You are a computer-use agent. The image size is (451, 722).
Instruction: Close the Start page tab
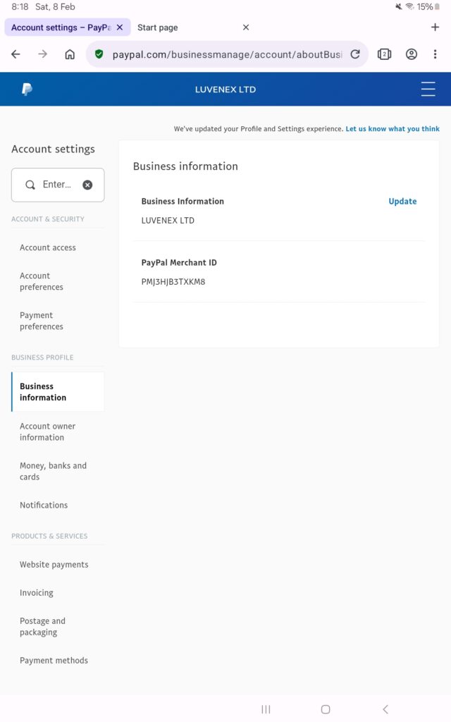(246, 27)
